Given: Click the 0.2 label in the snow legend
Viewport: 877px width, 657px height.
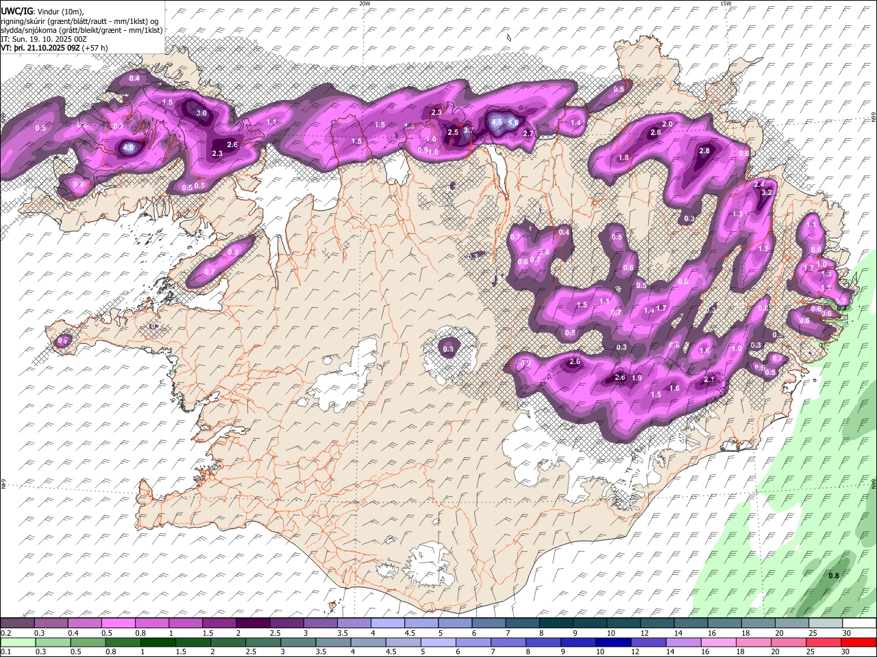Looking at the screenshot, I should click(x=5, y=633).
